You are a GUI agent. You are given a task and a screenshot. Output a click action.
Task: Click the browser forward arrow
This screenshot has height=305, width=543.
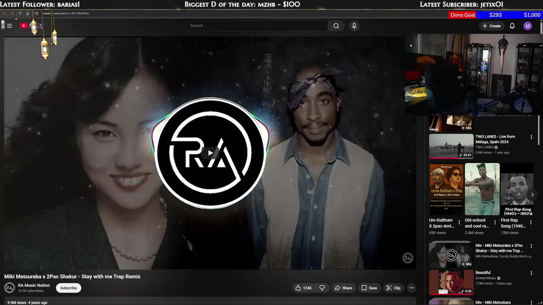pos(12,14)
